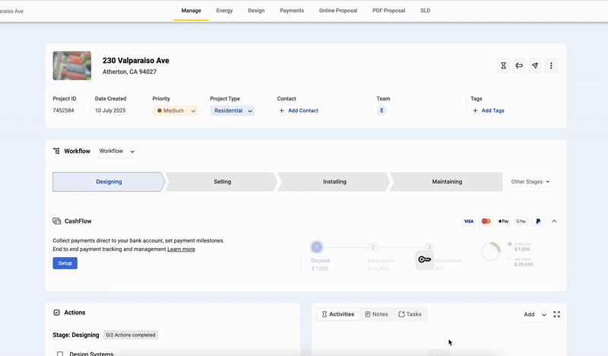Image resolution: width=608 pixels, height=356 pixels.
Task: Select the Selling workflow stage
Action: [x=222, y=182]
